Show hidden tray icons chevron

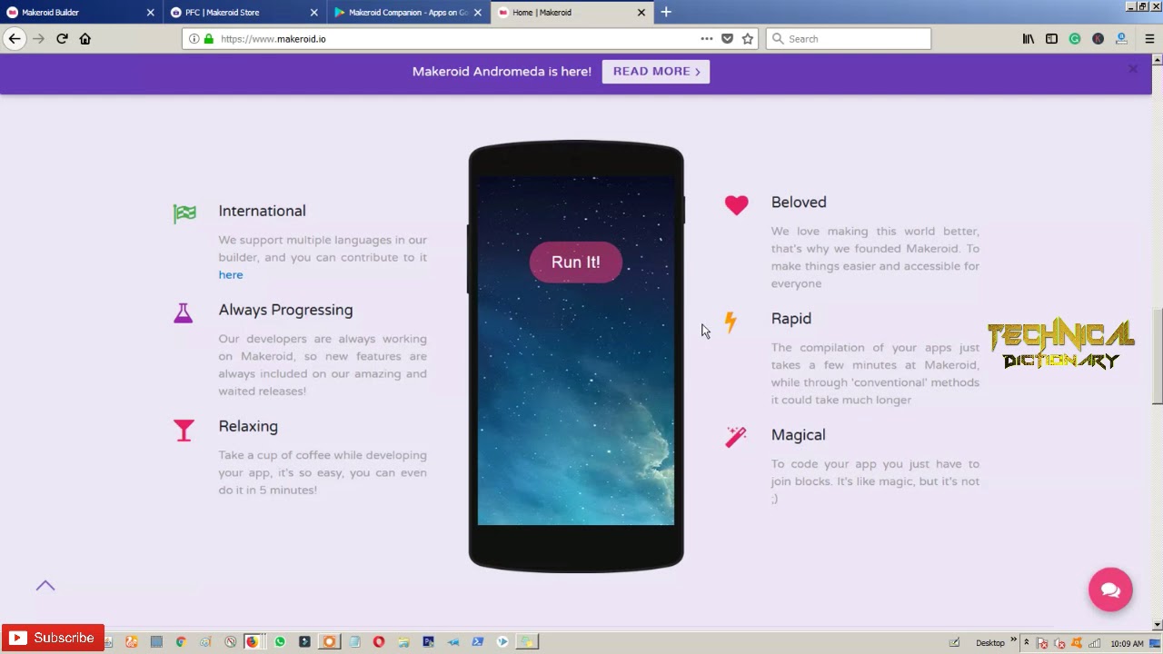click(1027, 642)
